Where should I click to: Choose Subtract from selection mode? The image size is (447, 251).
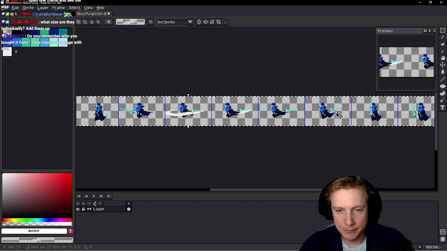(91, 22)
